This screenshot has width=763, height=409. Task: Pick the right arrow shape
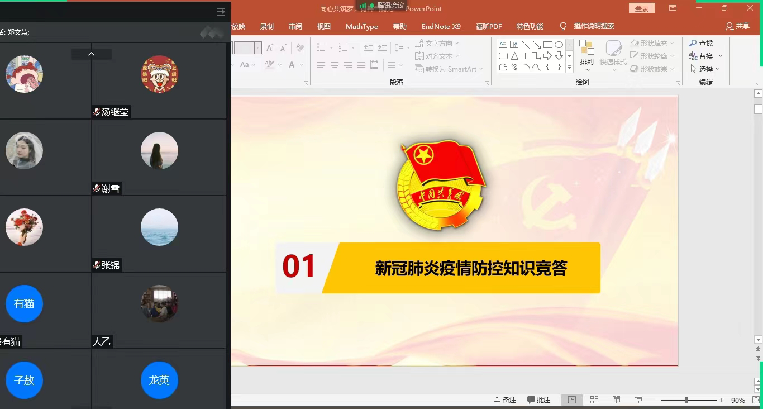tap(548, 56)
